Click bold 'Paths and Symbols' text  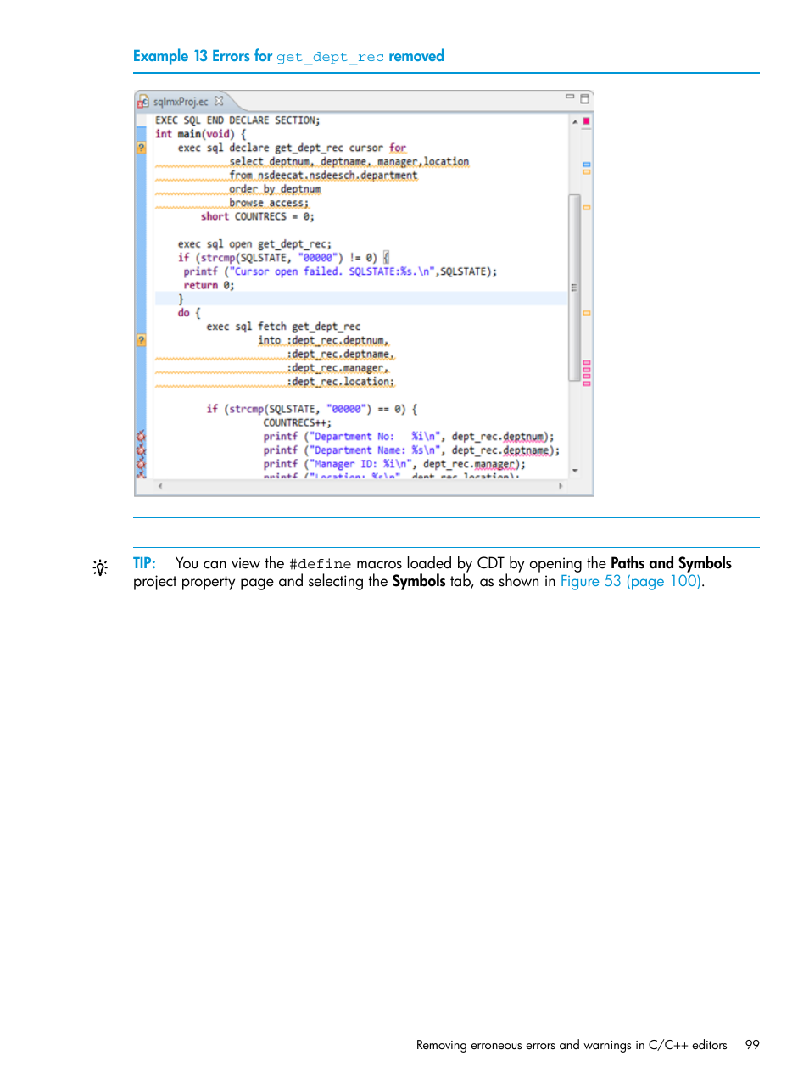671,563
